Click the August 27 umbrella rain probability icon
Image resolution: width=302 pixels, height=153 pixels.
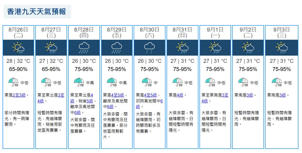click(47, 82)
